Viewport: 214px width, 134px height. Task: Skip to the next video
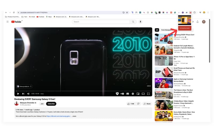pyautogui.click(x=23, y=94)
